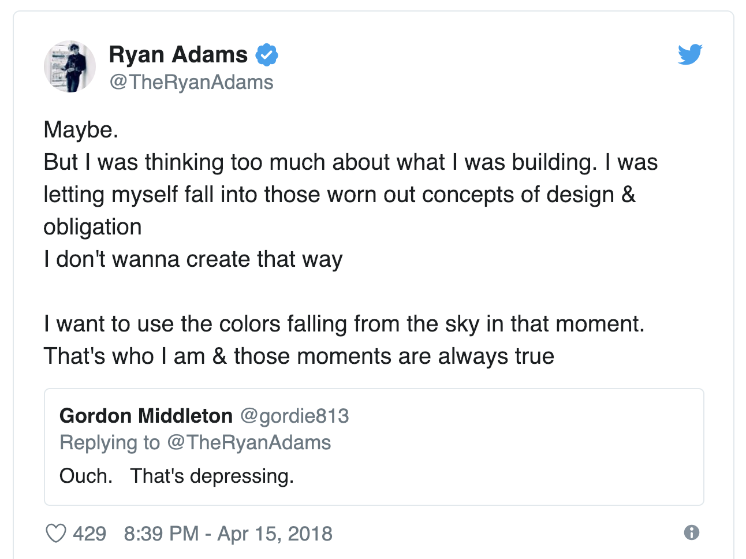This screenshot has width=746, height=559.
Task: Select the Gordon Middleton name in quoted tweet
Action: click(146, 416)
